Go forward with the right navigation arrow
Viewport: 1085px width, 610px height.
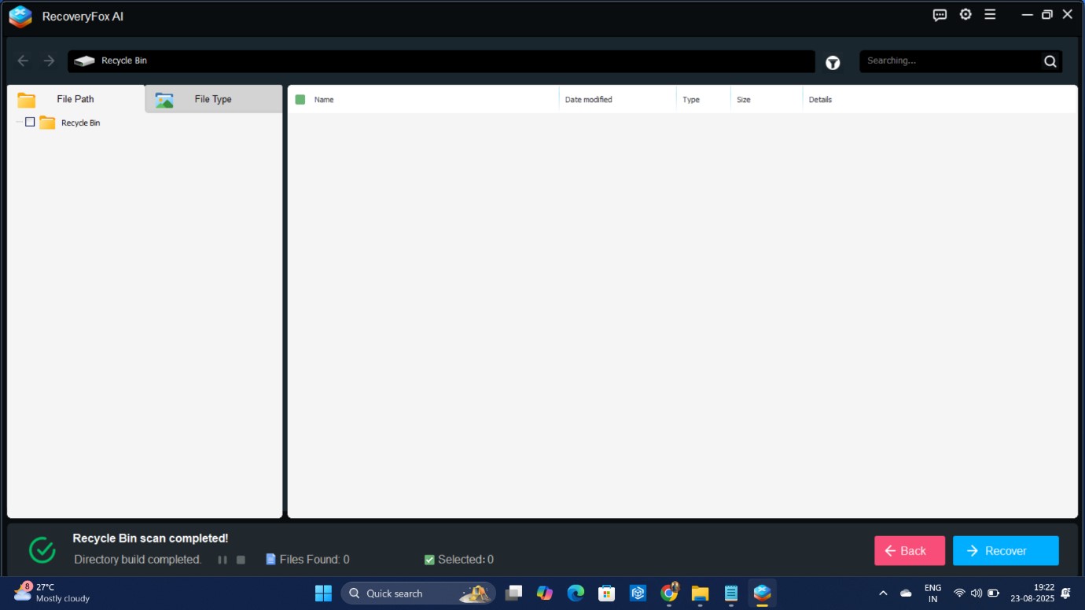point(49,61)
